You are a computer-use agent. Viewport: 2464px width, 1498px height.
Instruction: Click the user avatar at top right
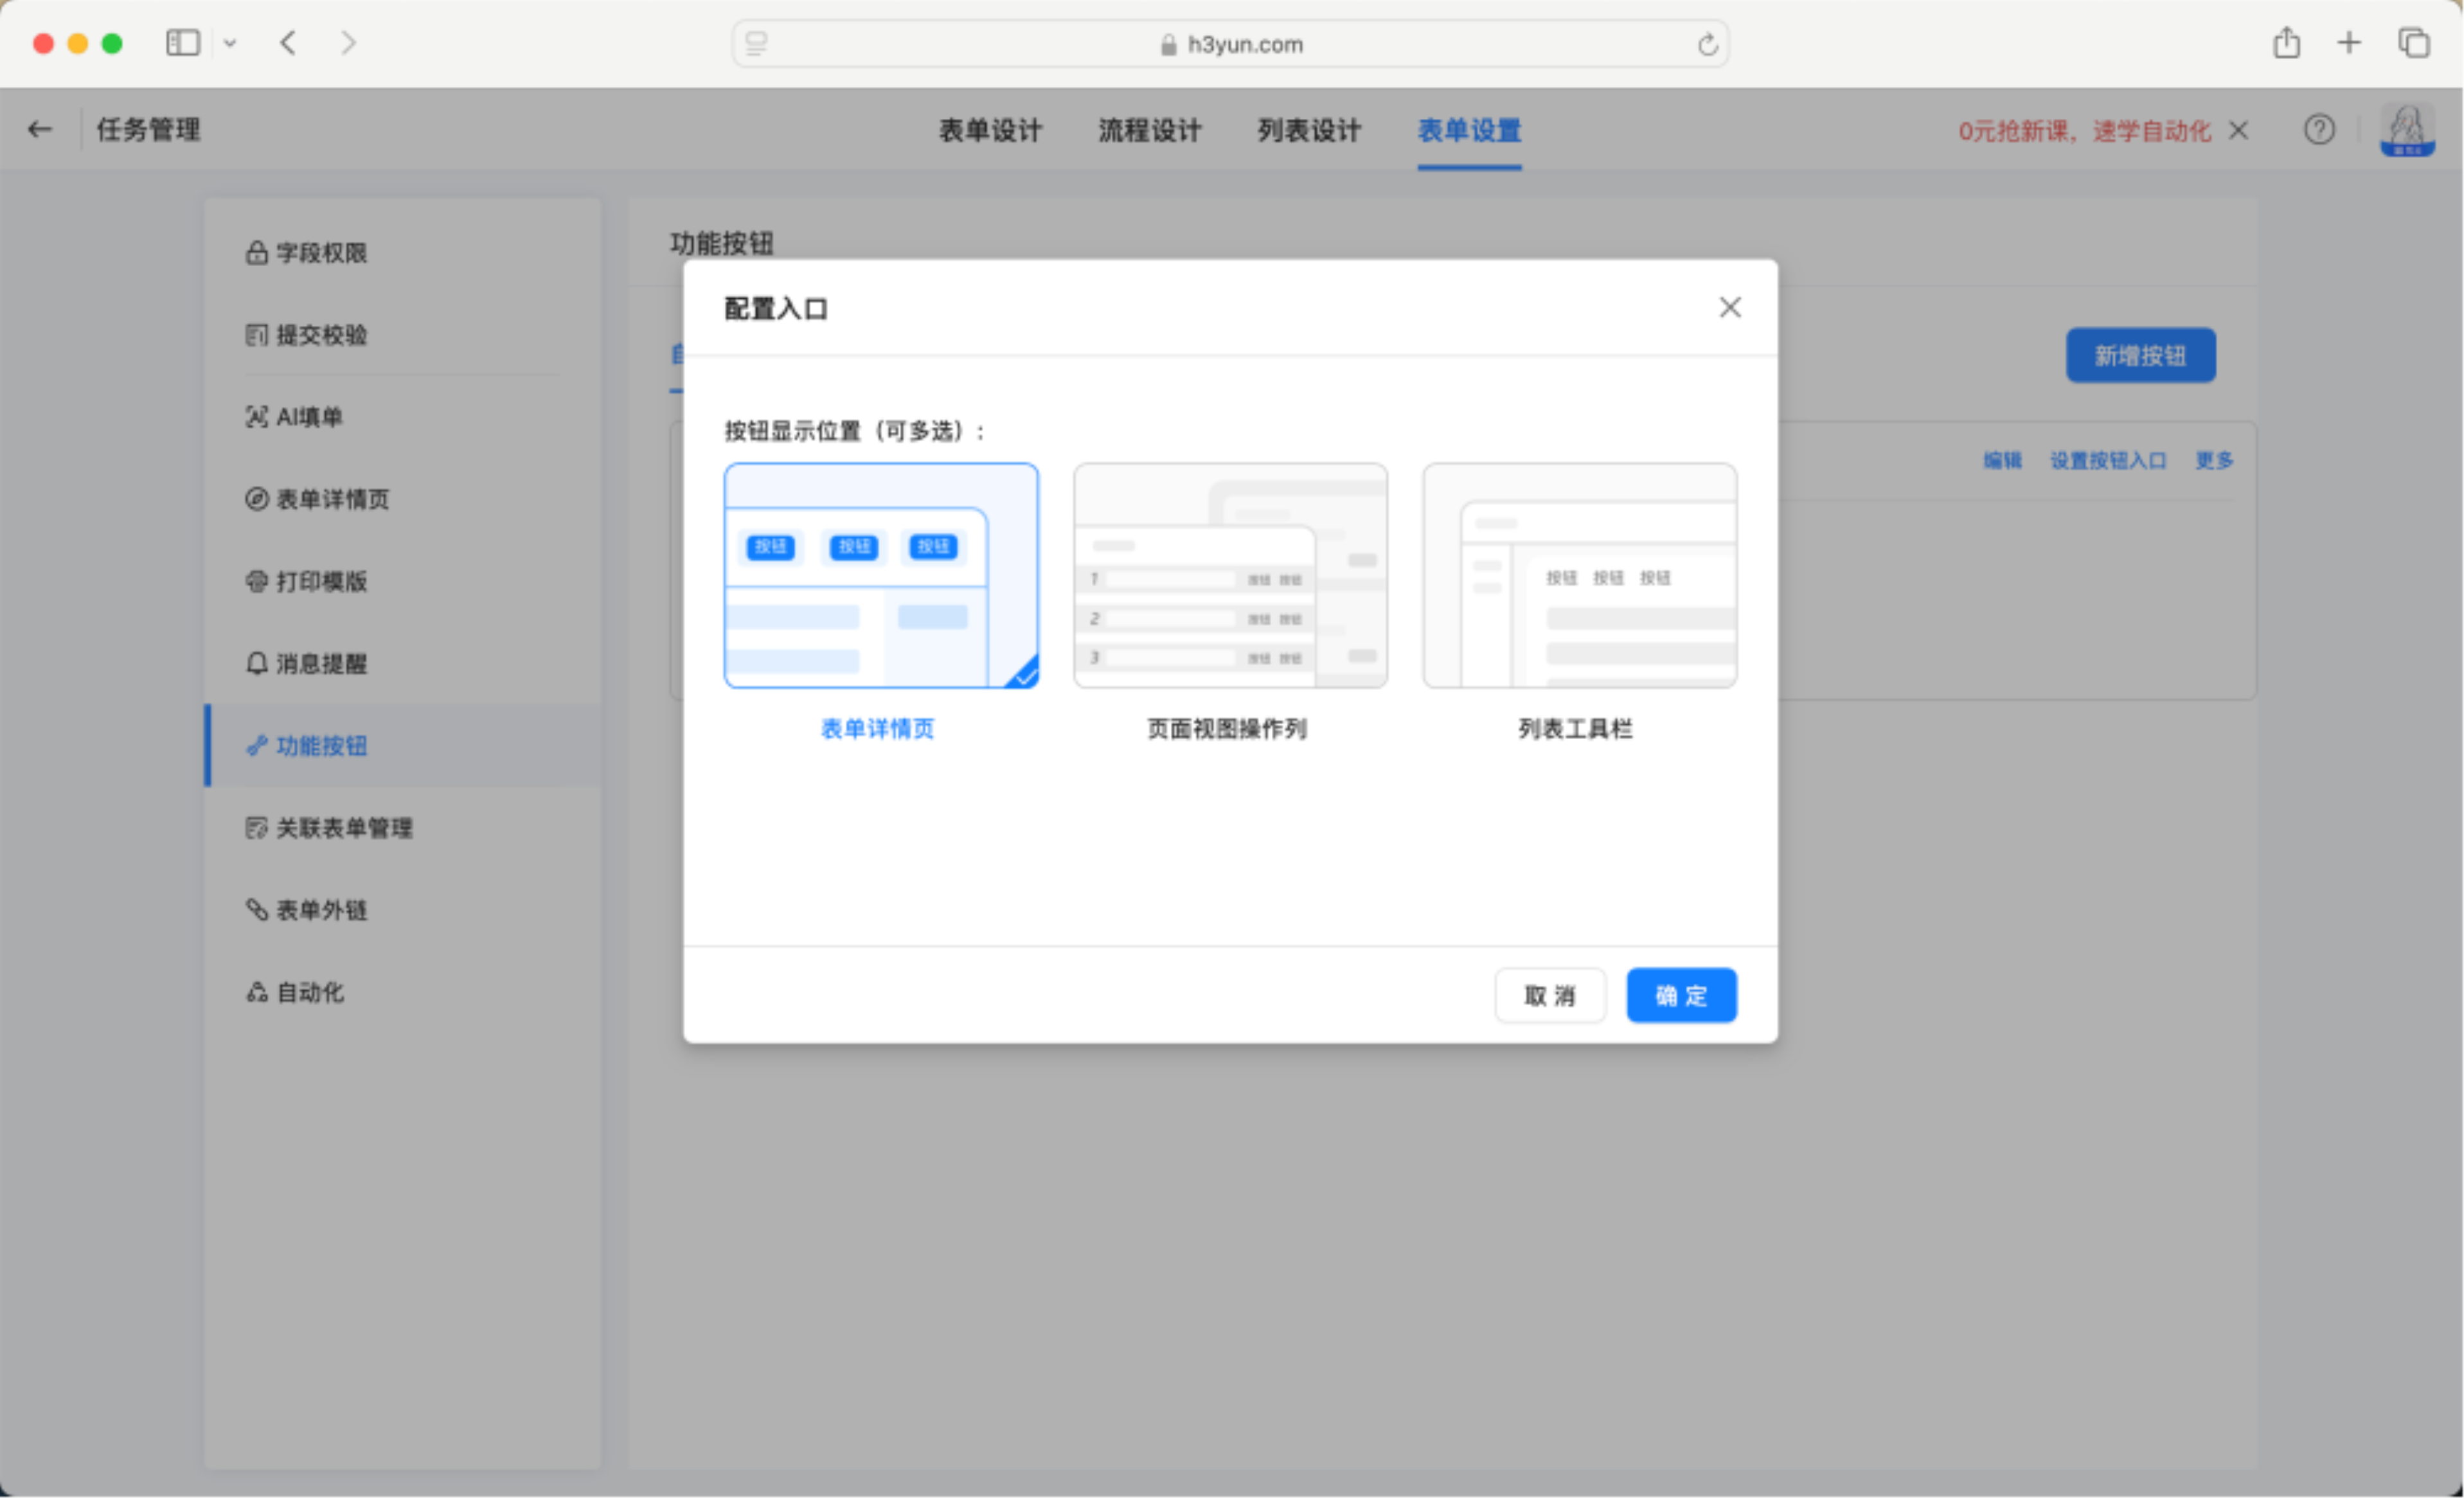(2406, 130)
